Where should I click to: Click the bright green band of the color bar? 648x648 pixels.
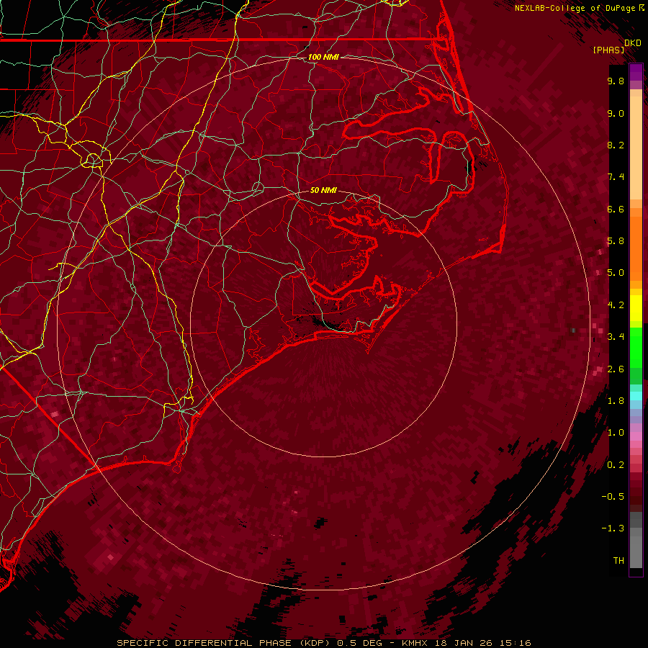[636, 347]
